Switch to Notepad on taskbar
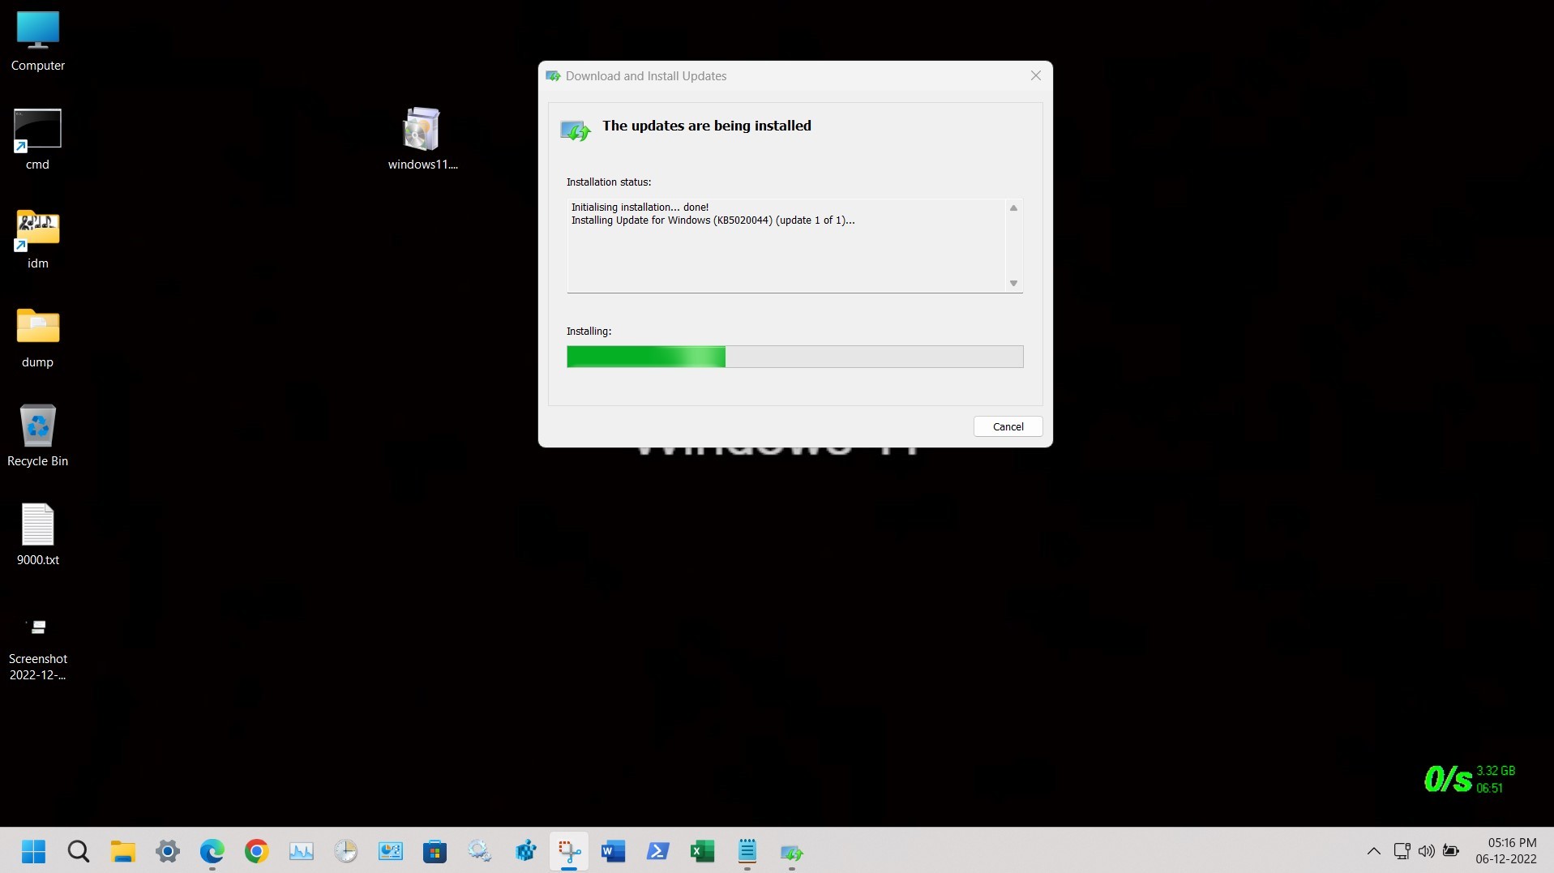 tap(747, 851)
